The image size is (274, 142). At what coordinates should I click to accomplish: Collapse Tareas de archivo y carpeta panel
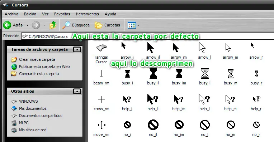[77, 50]
